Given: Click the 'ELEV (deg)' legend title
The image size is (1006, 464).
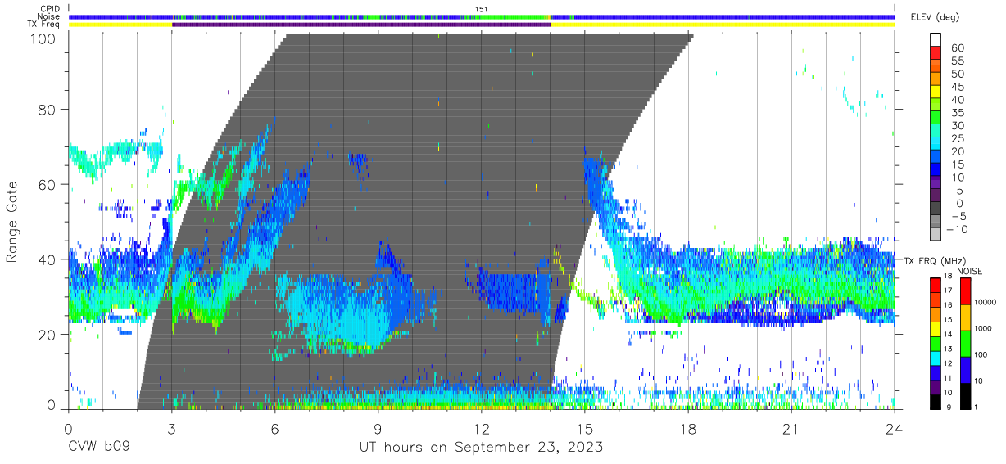Looking at the screenshot, I should tap(936, 16).
